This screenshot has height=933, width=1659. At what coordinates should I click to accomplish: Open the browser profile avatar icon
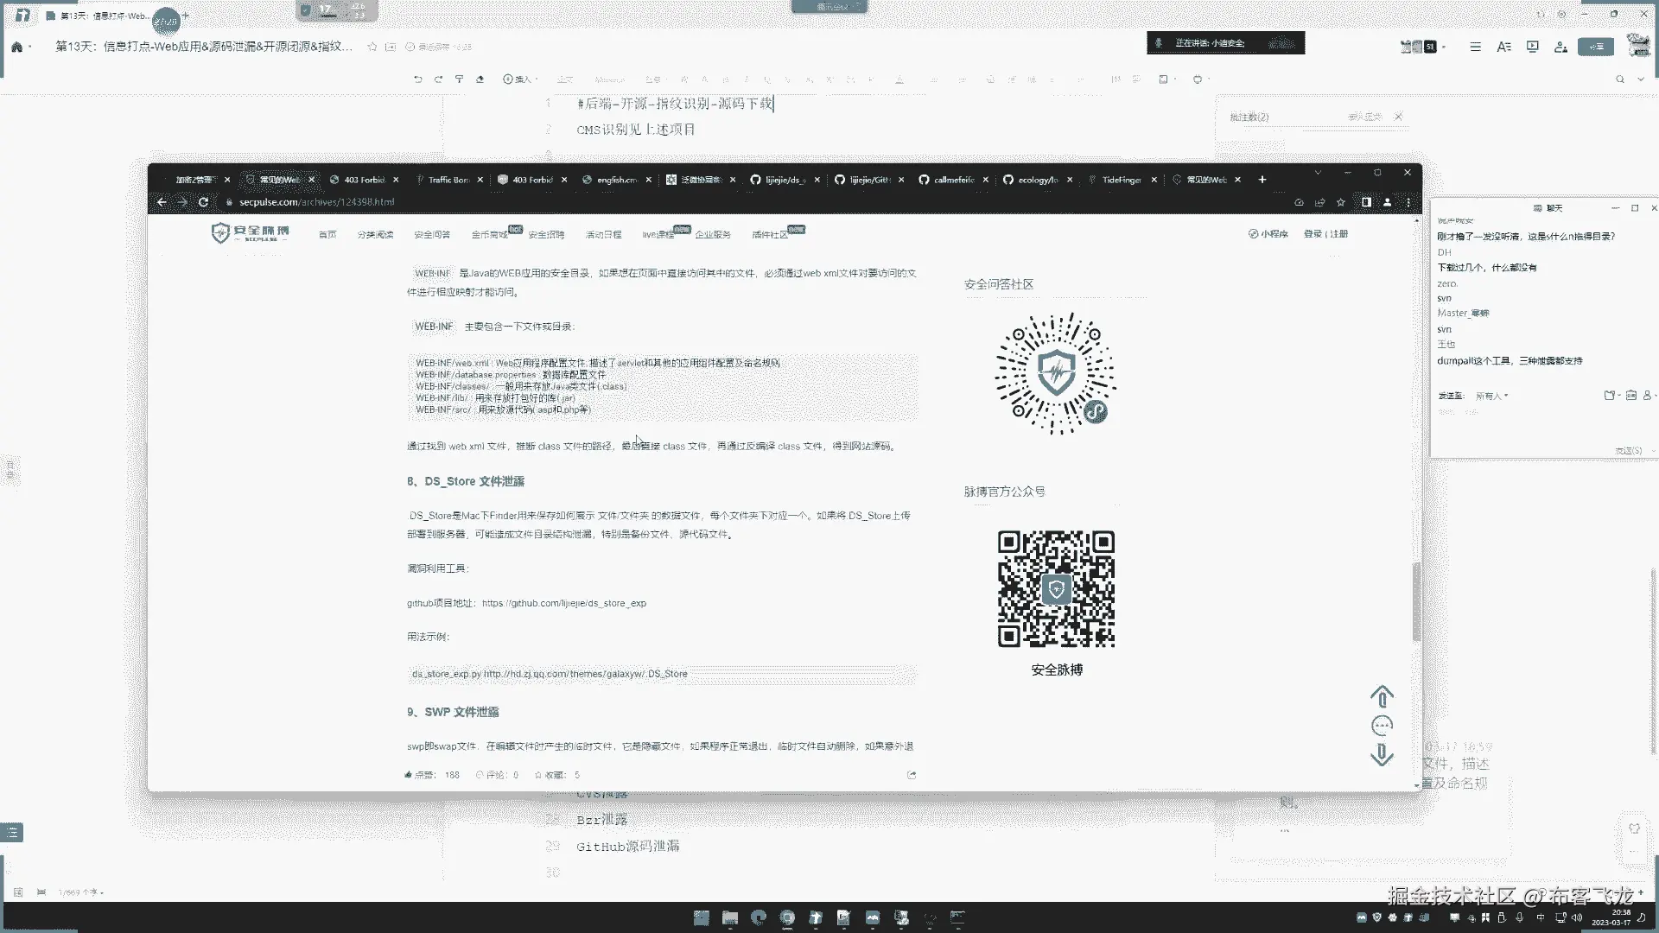1387,202
